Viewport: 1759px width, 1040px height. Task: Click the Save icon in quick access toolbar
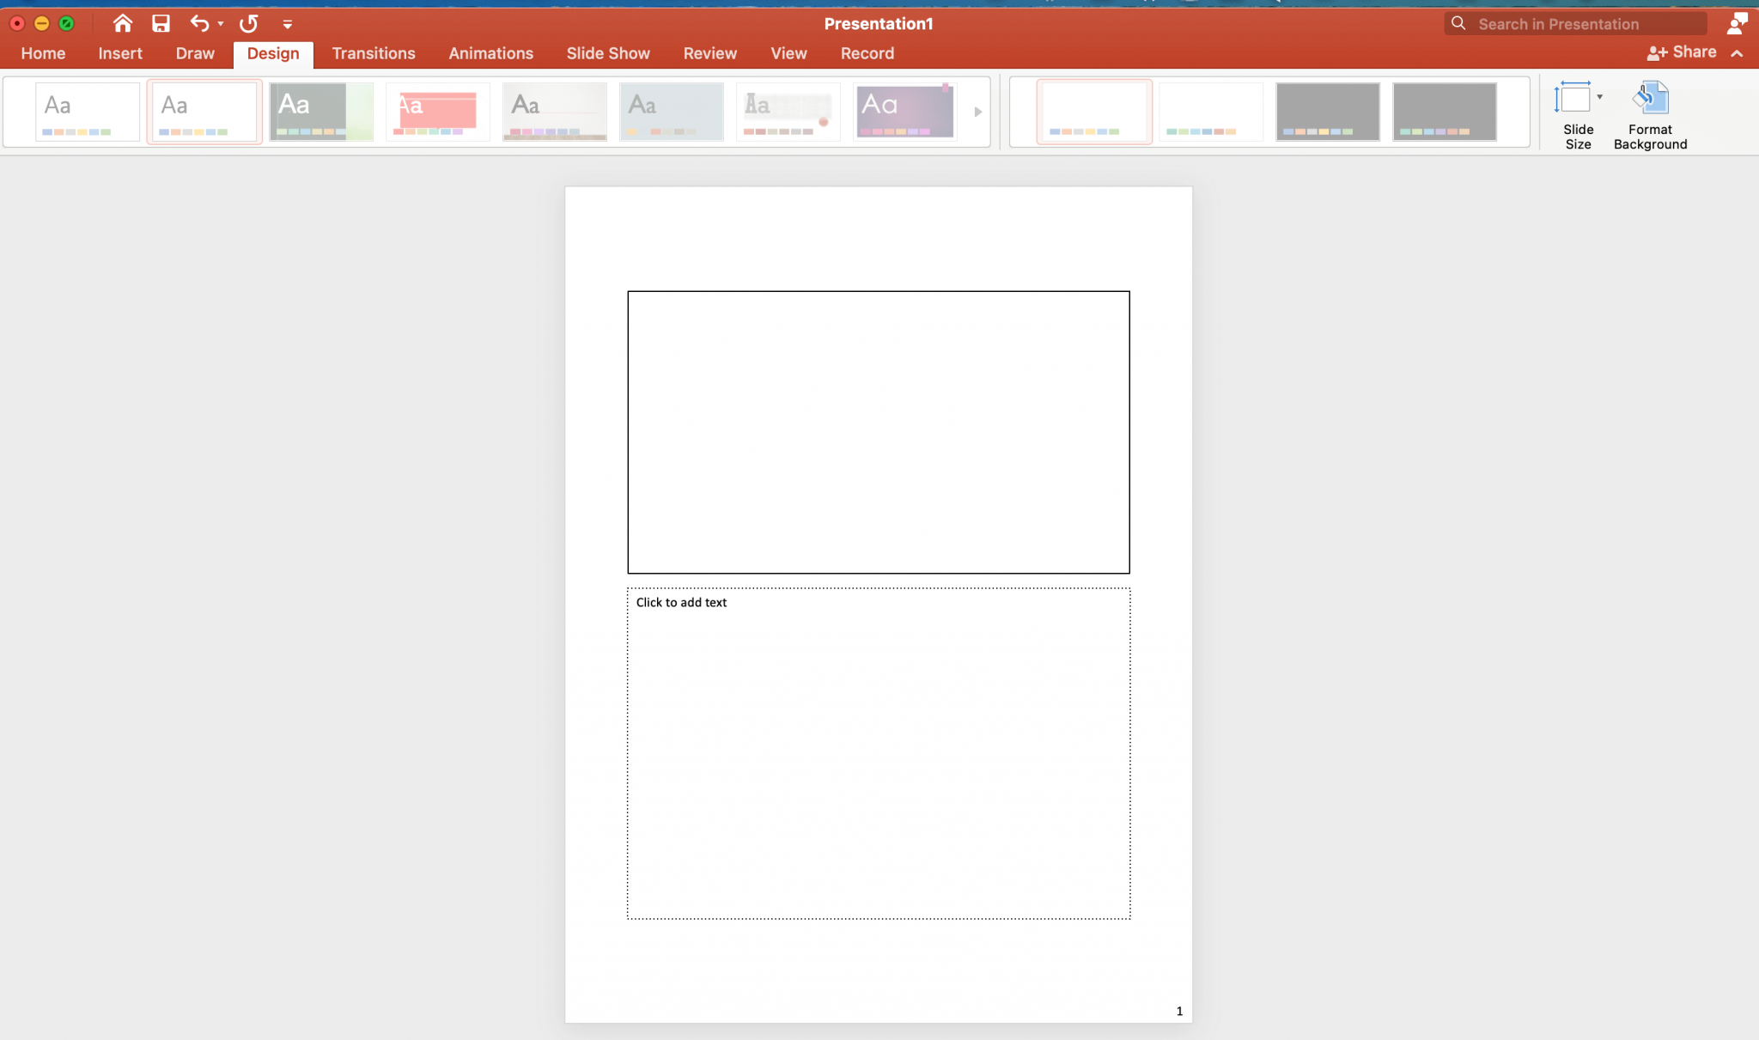pyautogui.click(x=160, y=23)
